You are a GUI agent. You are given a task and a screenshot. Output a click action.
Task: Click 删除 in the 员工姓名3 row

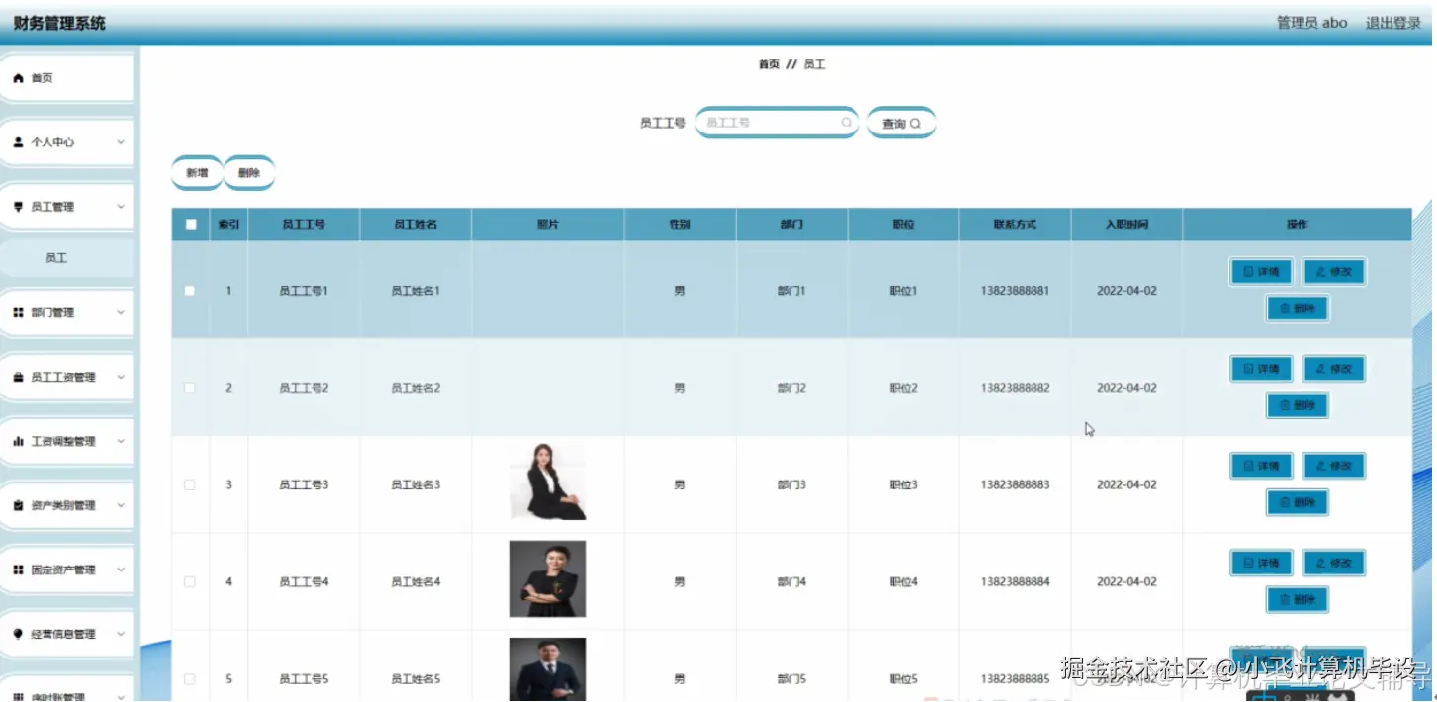click(x=1298, y=502)
